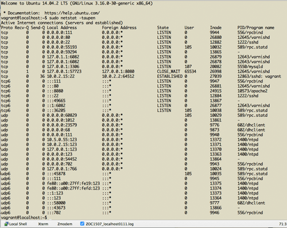Click the 'Foreign Address' column header
The height and width of the screenshot is (228, 287).
tap(119, 27)
